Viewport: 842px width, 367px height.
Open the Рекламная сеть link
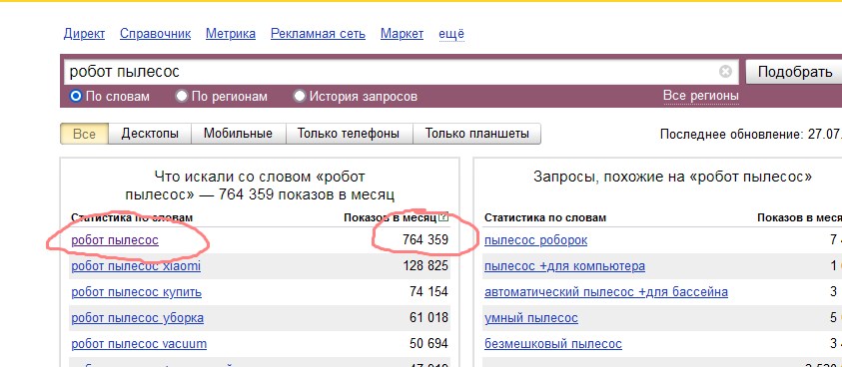(x=318, y=34)
